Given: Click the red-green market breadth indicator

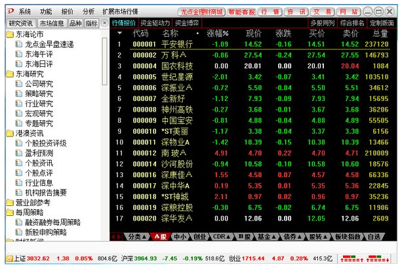Looking at the screenshot, I should click(365, 259).
